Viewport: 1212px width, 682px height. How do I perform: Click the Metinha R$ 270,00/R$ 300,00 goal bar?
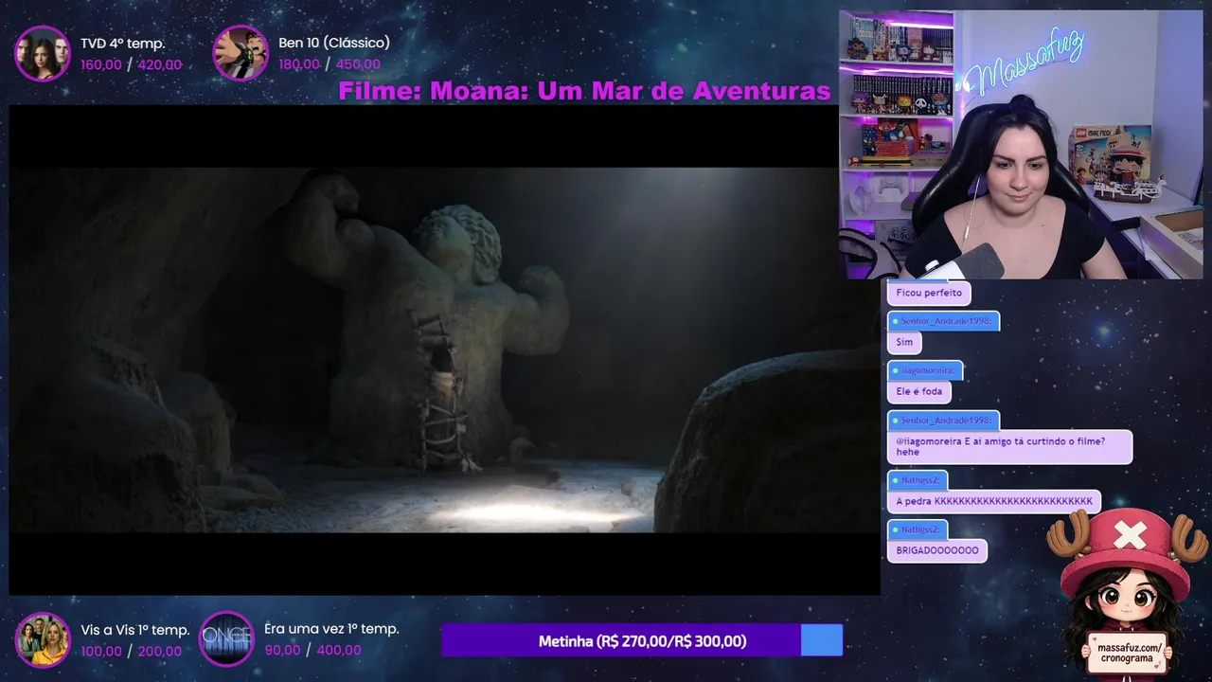pos(642,640)
